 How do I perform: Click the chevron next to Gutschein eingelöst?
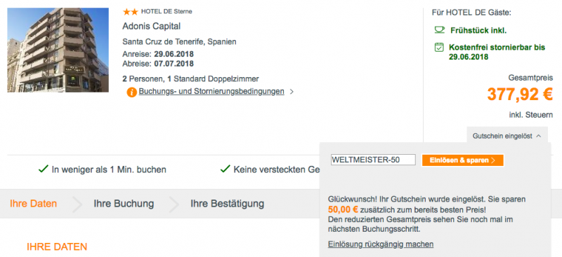[538, 136]
